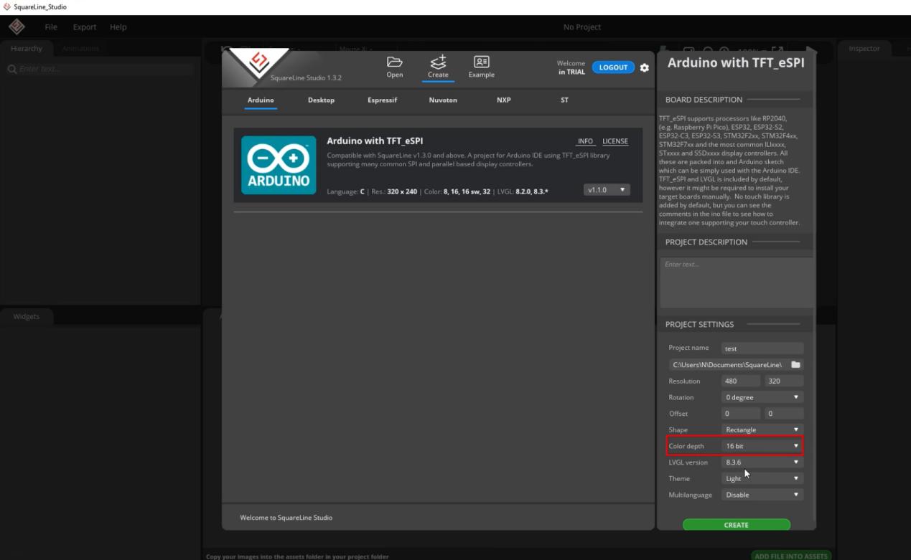Switch to the Desktop tab
The image size is (911, 560).
click(321, 100)
